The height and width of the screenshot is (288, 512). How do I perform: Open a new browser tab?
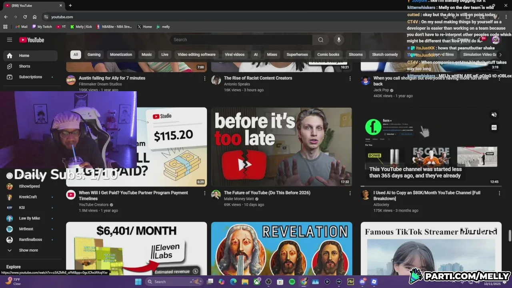pyautogui.click(x=70, y=6)
